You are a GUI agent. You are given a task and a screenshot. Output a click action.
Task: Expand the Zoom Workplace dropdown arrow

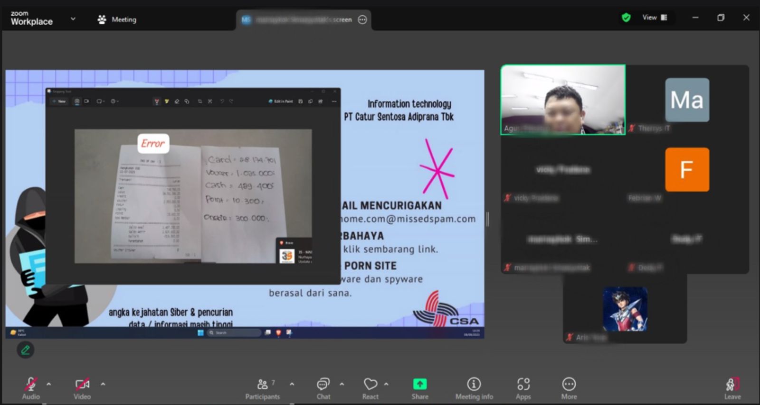[73, 19]
